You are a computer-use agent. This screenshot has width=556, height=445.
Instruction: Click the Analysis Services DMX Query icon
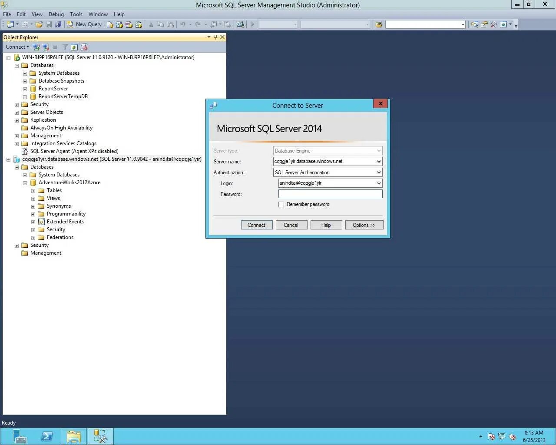pyautogui.click(x=129, y=24)
